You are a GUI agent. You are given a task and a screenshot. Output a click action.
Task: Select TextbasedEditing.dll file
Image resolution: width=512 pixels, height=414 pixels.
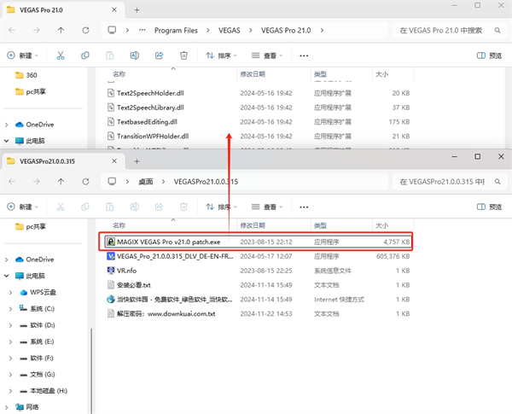258,122
